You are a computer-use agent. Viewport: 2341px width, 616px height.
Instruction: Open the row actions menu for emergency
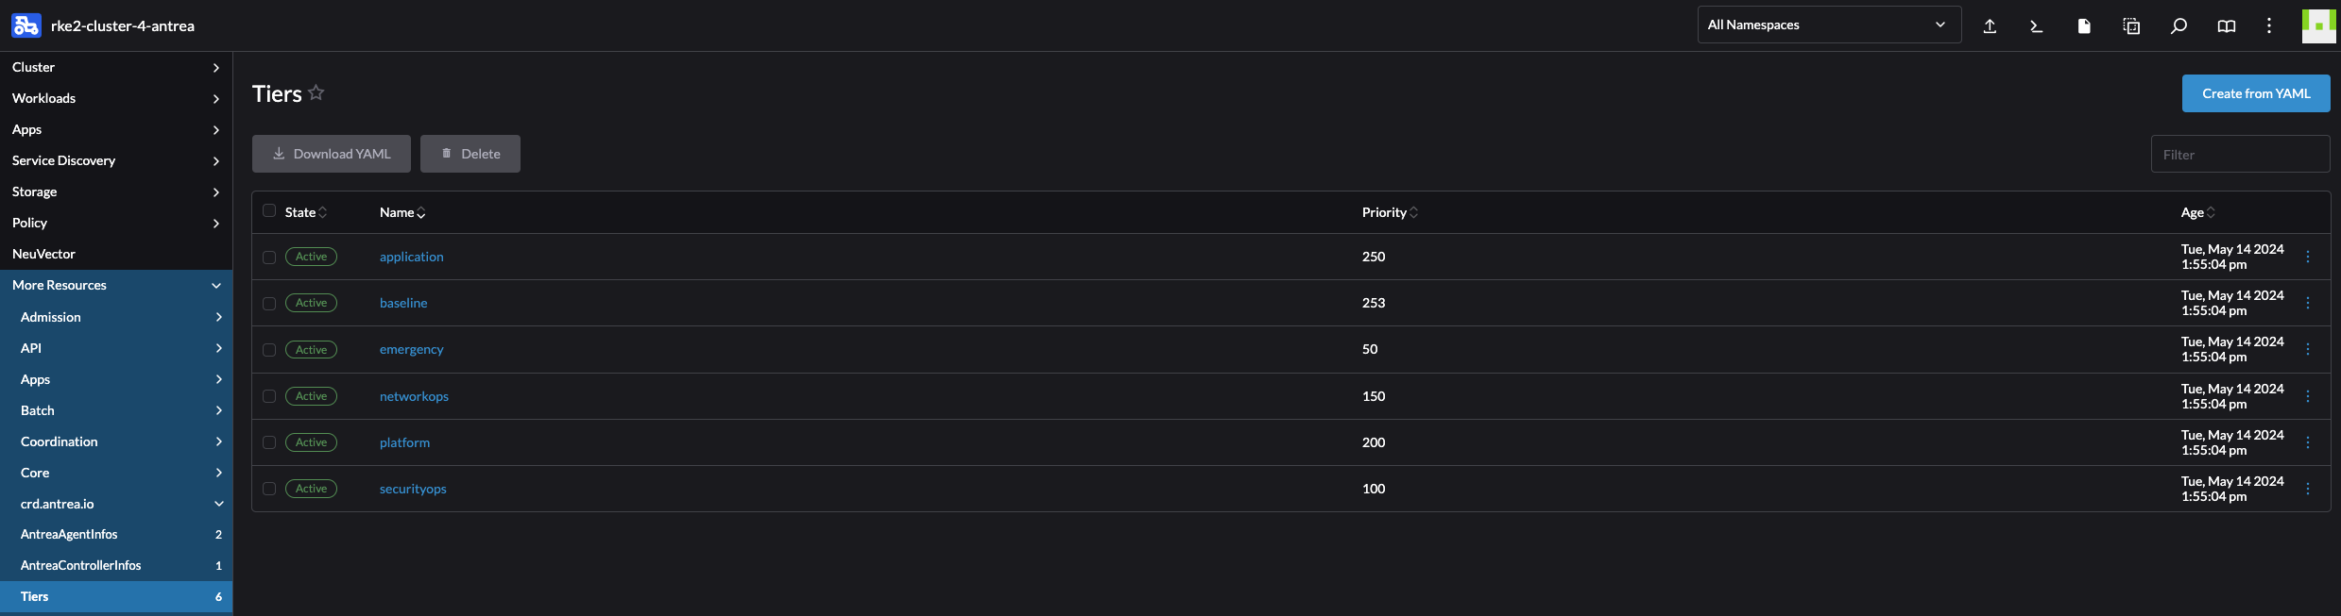(2308, 349)
